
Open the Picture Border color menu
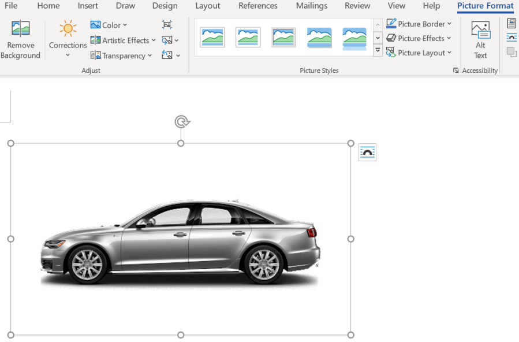pos(419,24)
